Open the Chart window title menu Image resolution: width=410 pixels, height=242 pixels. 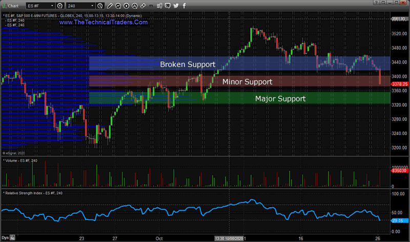pos(13,6)
